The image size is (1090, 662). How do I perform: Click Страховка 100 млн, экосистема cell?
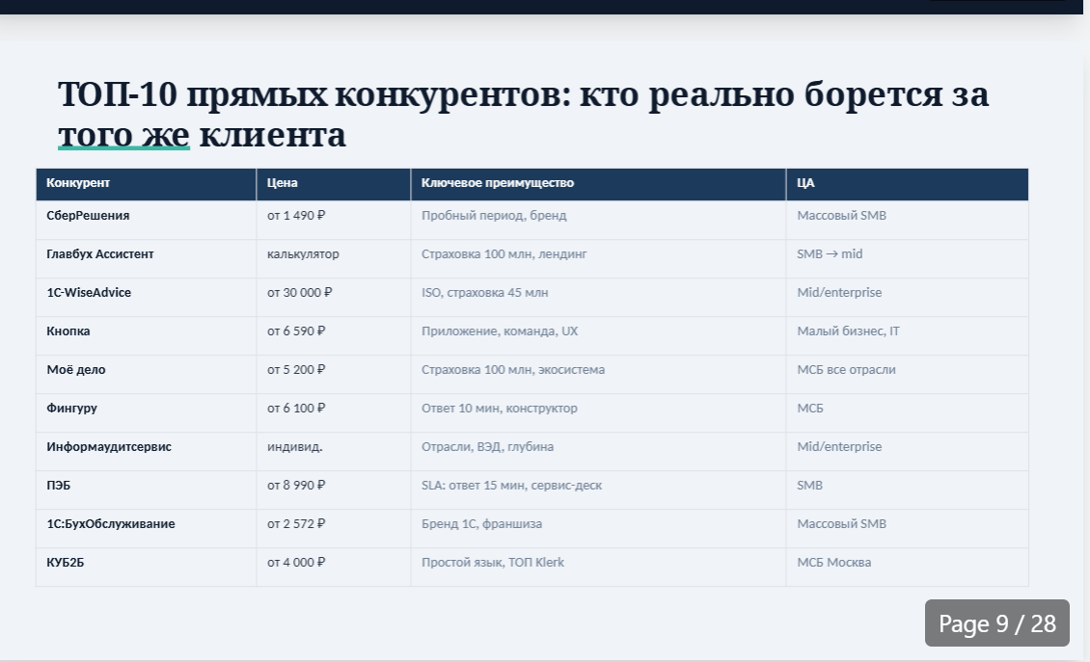(598, 375)
